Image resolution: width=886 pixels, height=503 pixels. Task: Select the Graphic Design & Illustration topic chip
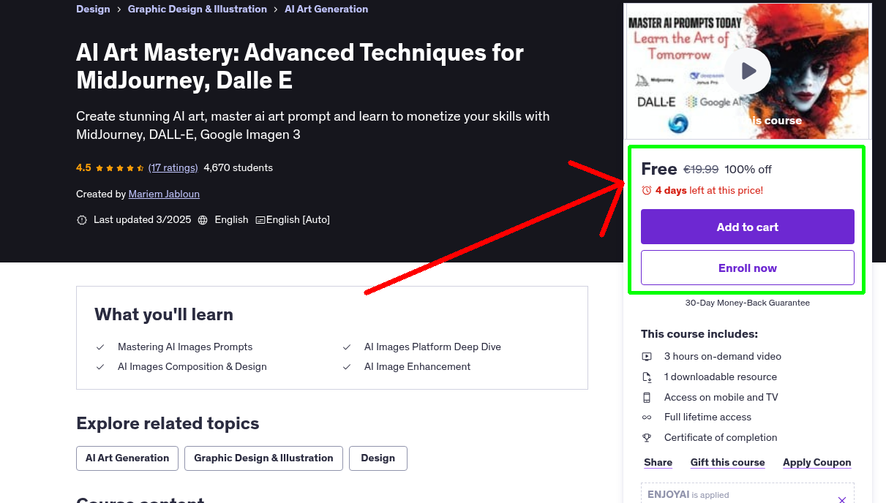click(x=263, y=458)
